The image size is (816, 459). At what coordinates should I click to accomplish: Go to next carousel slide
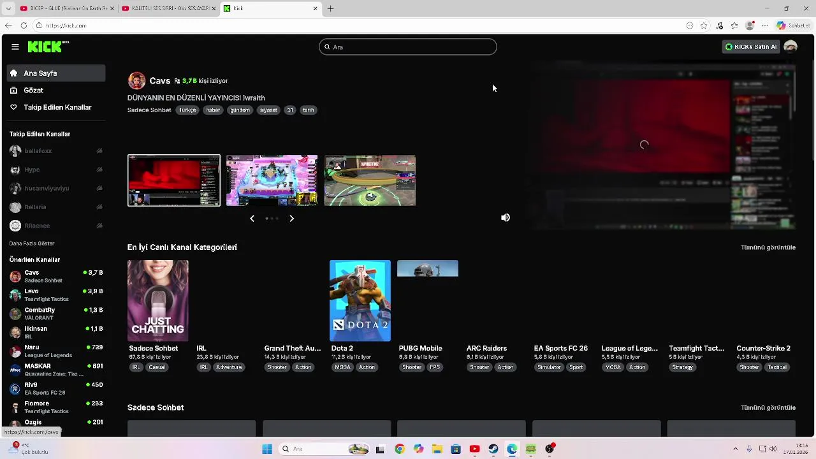pyautogui.click(x=291, y=219)
